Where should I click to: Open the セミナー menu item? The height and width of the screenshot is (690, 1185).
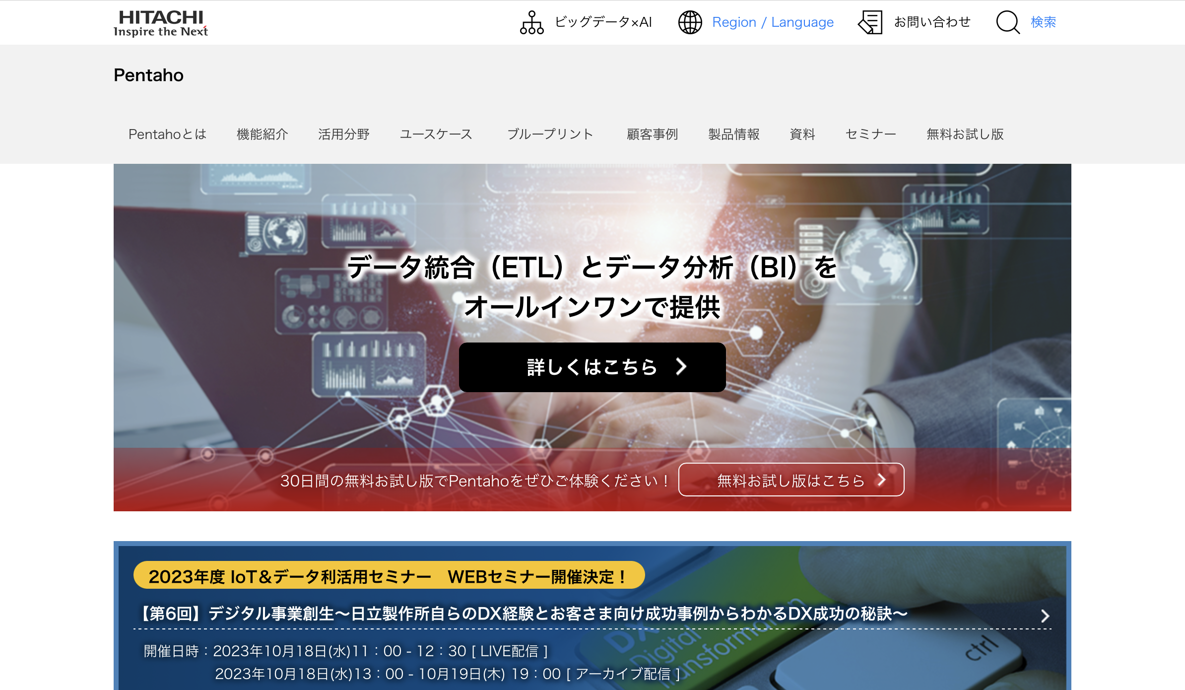[x=871, y=134]
